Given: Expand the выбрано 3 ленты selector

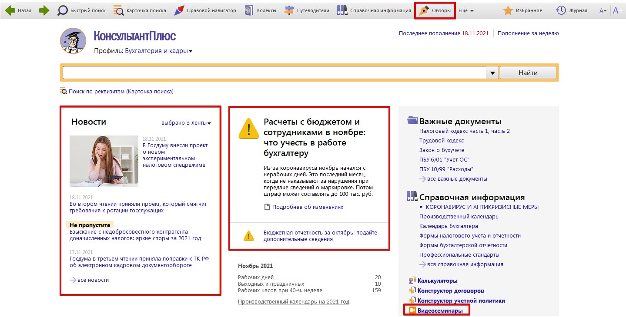Looking at the screenshot, I should 186,123.
